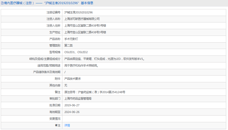Select the page title 境内医疗器械（注册）基本信息
This screenshot has width=228, height=130.
[48, 3]
